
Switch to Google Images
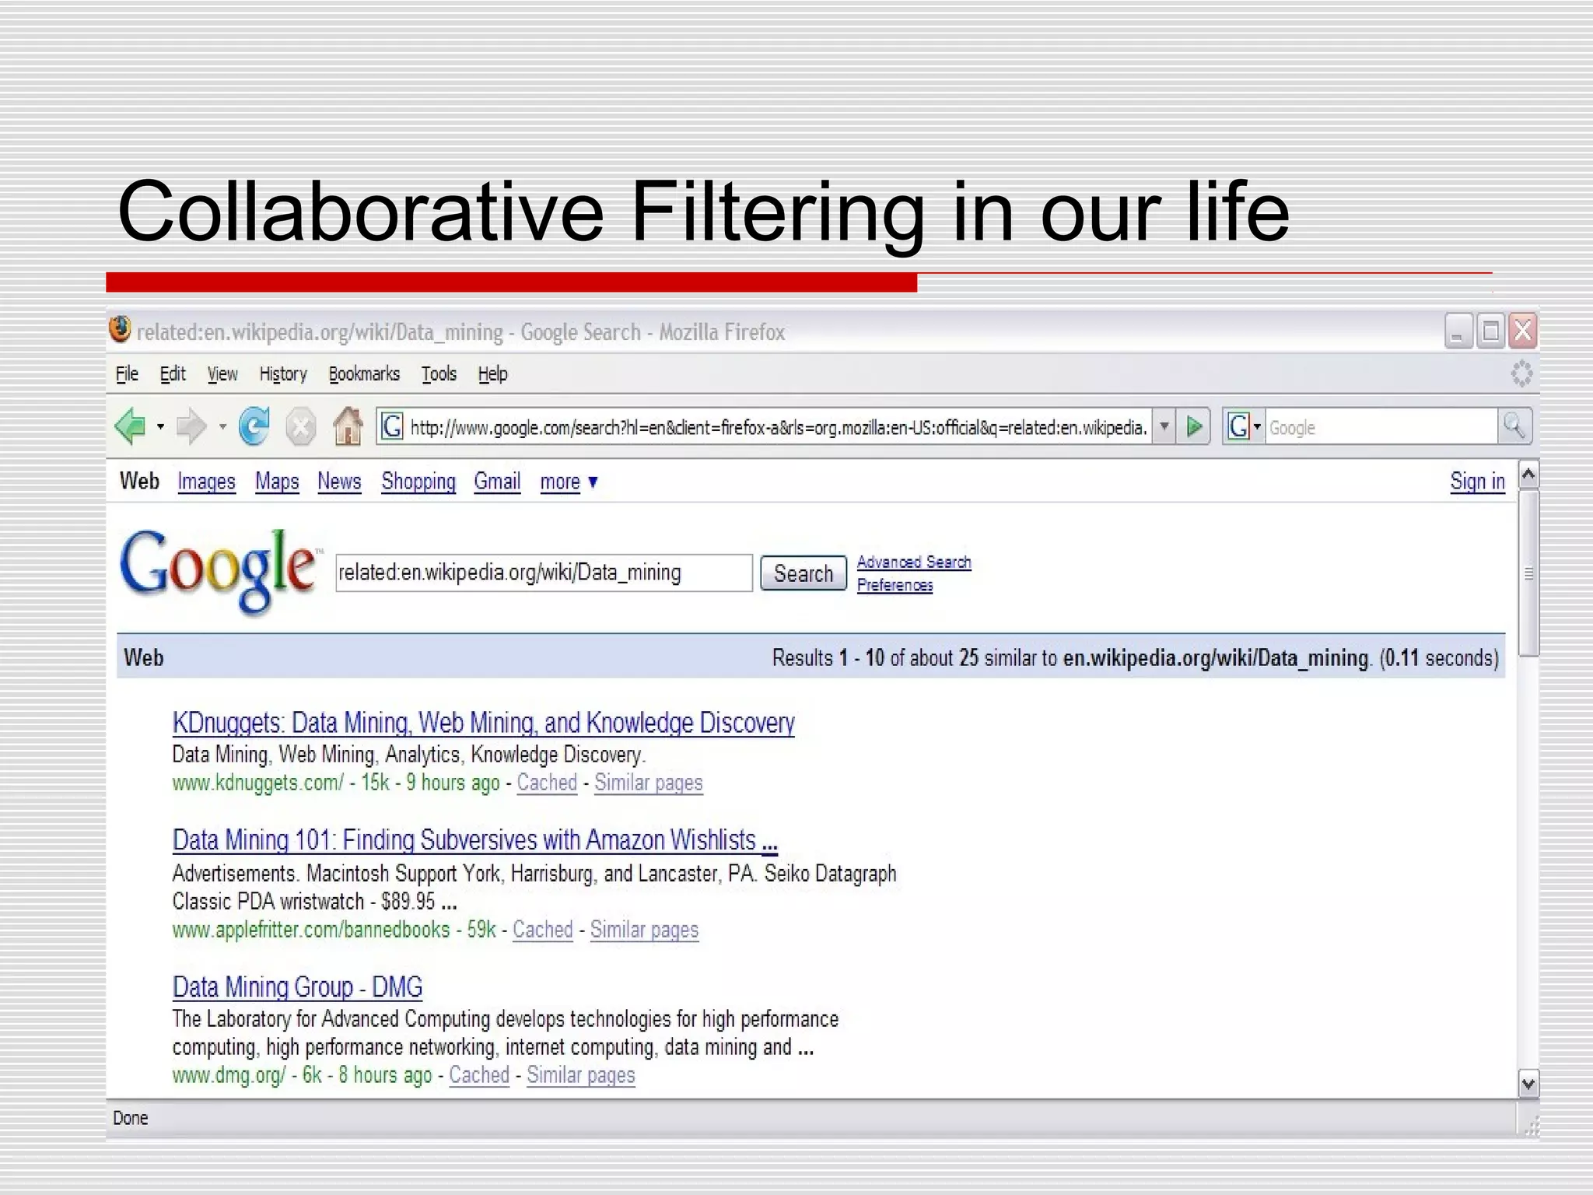tap(206, 482)
